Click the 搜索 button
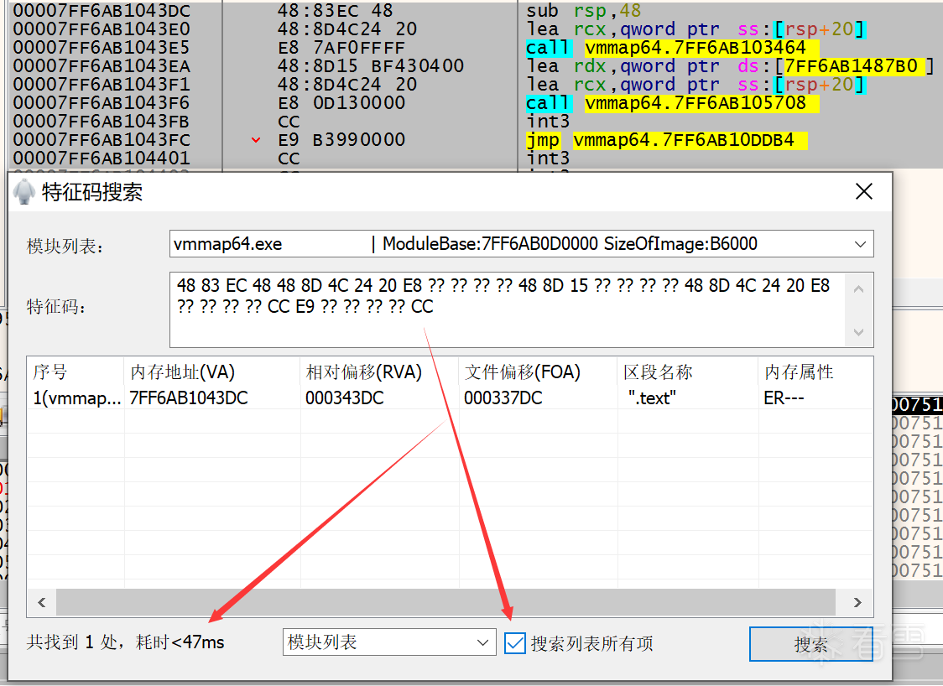This screenshot has height=686, width=943. tap(810, 644)
